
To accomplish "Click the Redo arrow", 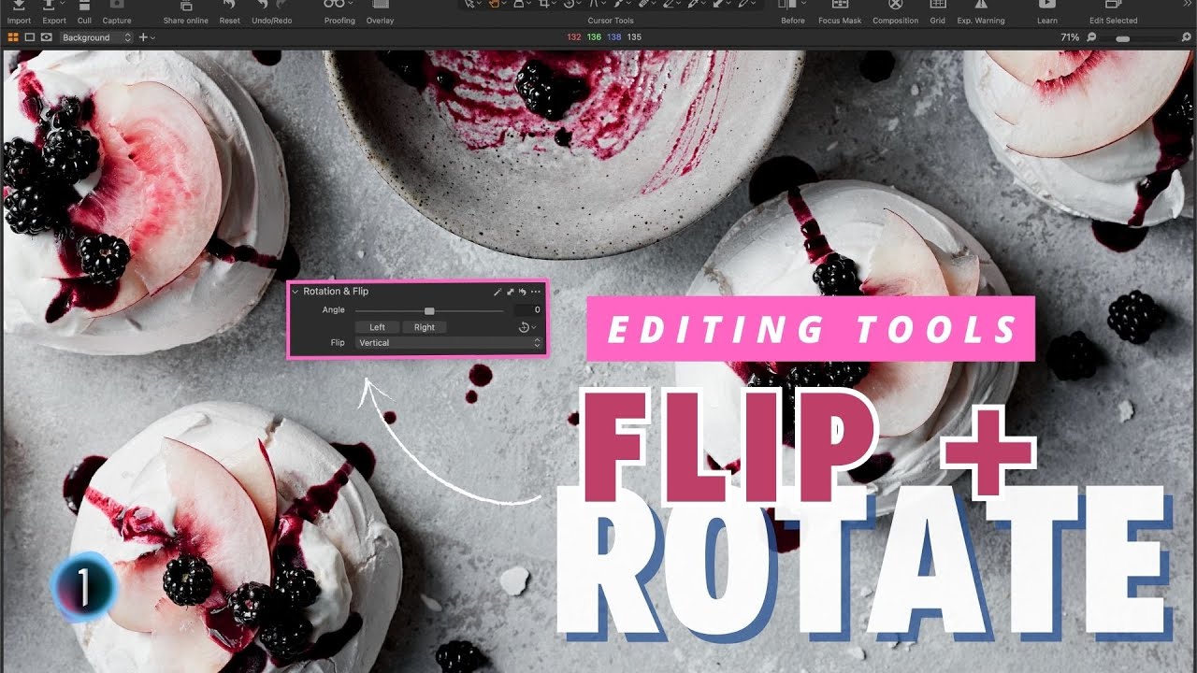I will [x=281, y=5].
